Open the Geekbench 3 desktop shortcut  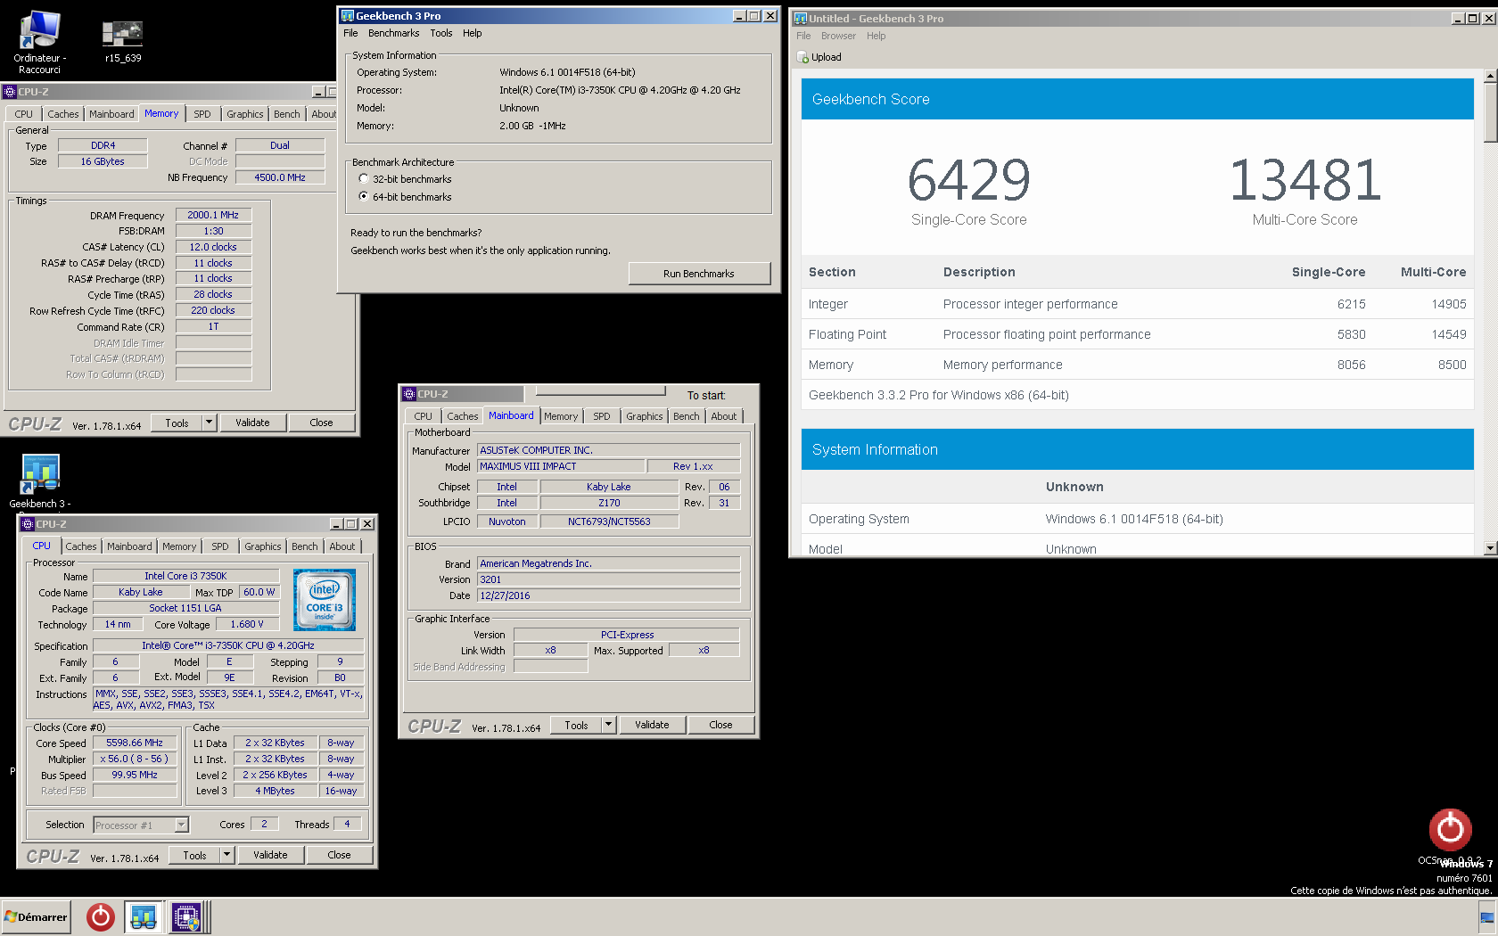click(40, 481)
